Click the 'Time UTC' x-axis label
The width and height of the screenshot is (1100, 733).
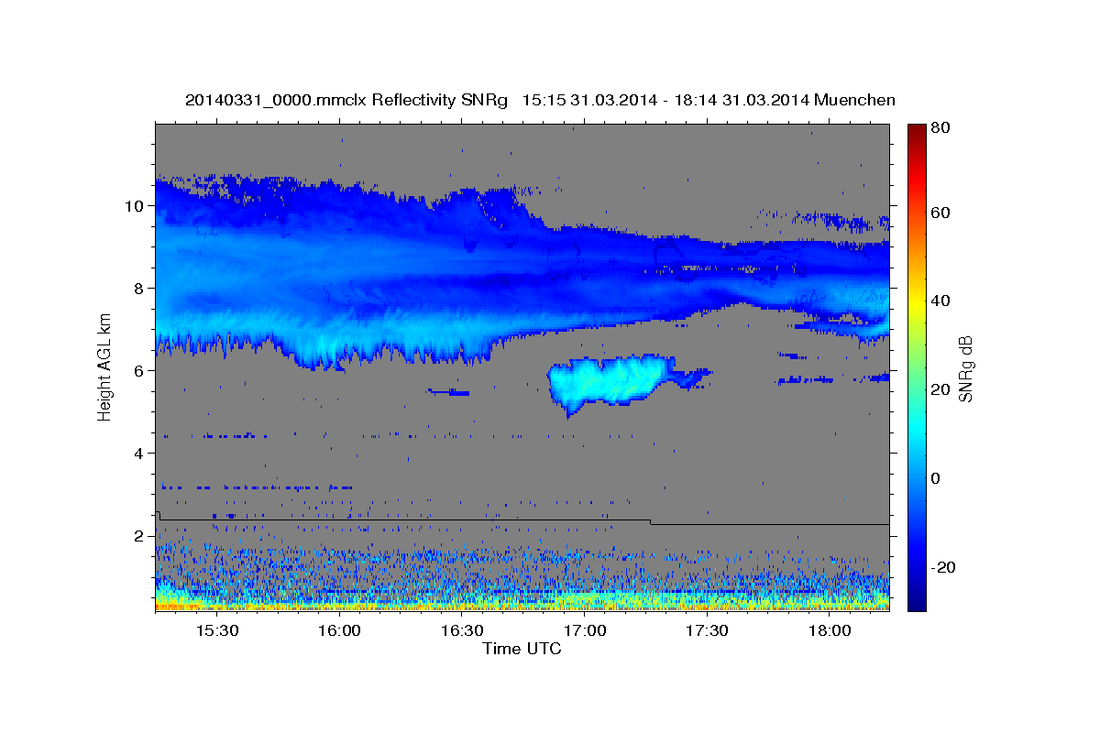coord(522,649)
